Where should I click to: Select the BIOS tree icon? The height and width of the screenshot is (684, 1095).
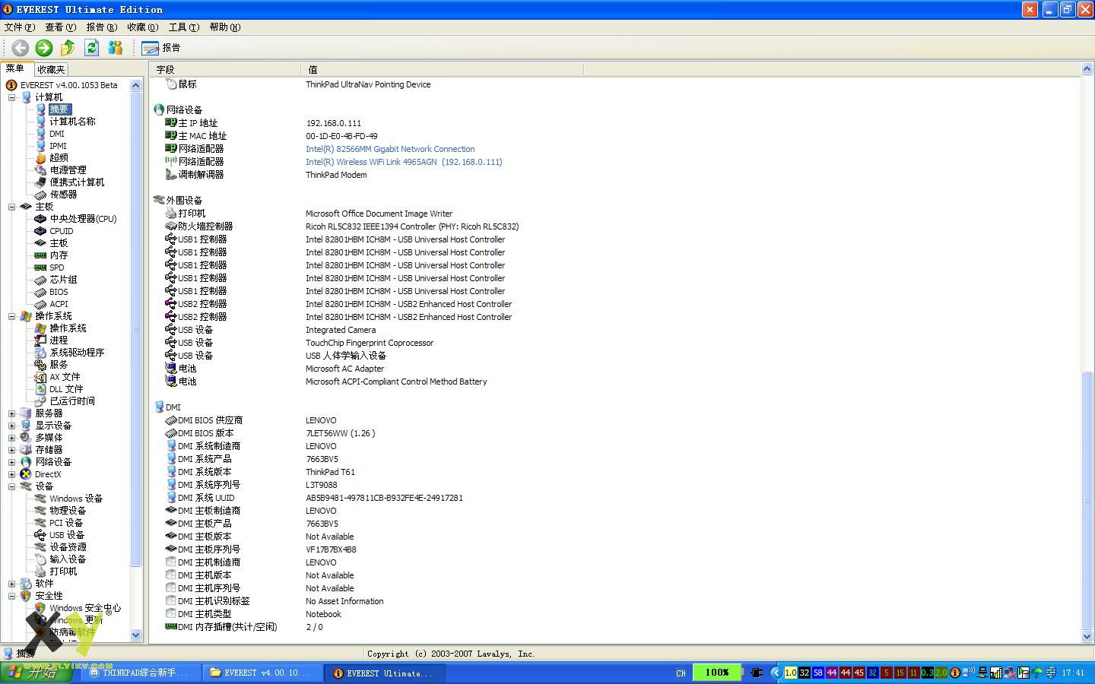click(x=40, y=292)
